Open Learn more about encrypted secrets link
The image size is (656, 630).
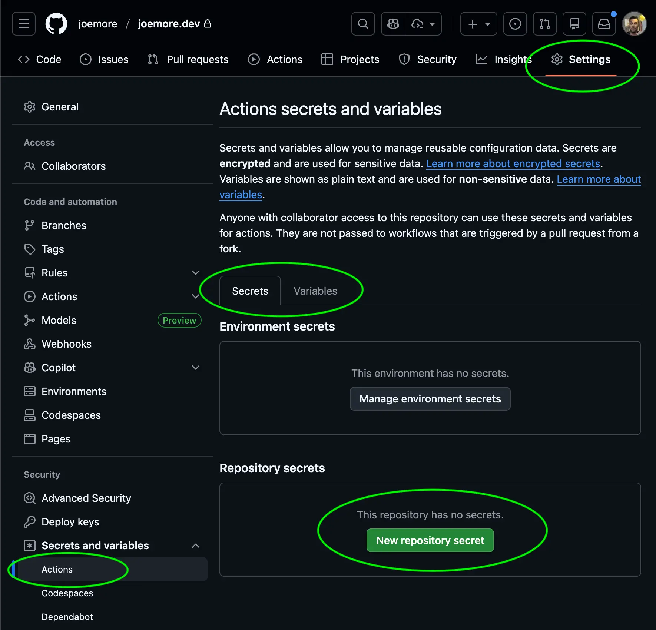click(513, 163)
